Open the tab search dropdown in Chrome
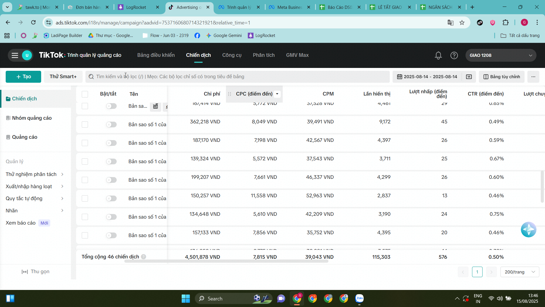The height and width of the screenshot is (307, 545). click(7, 7)
